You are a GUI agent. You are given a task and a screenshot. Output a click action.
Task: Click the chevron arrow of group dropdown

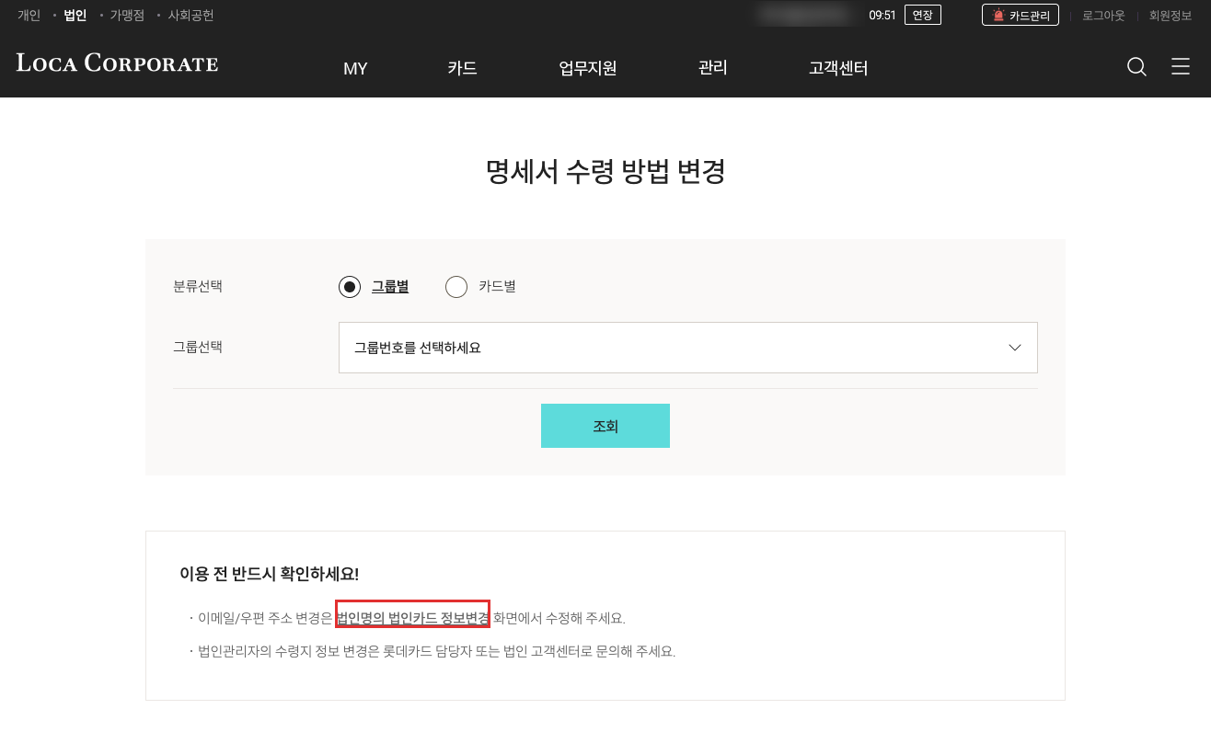tap(1015, 348)
